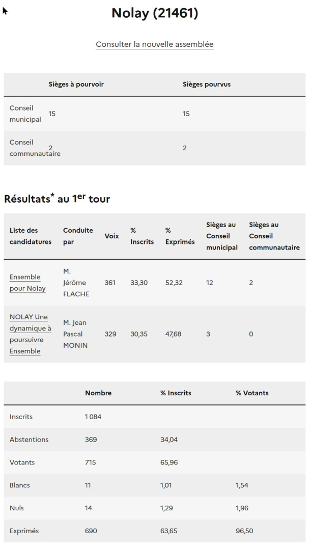This screenshot has width=310, height=550.
Task: Click candidate name M. Jérôme FLACHE
Action: 76,283
